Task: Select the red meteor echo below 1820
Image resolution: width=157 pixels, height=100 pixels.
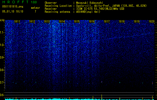Action: (x=153, y=83)
